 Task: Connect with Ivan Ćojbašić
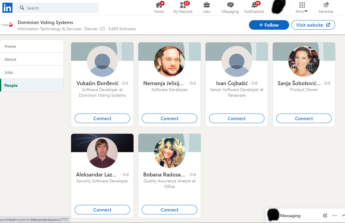(237, 119)
